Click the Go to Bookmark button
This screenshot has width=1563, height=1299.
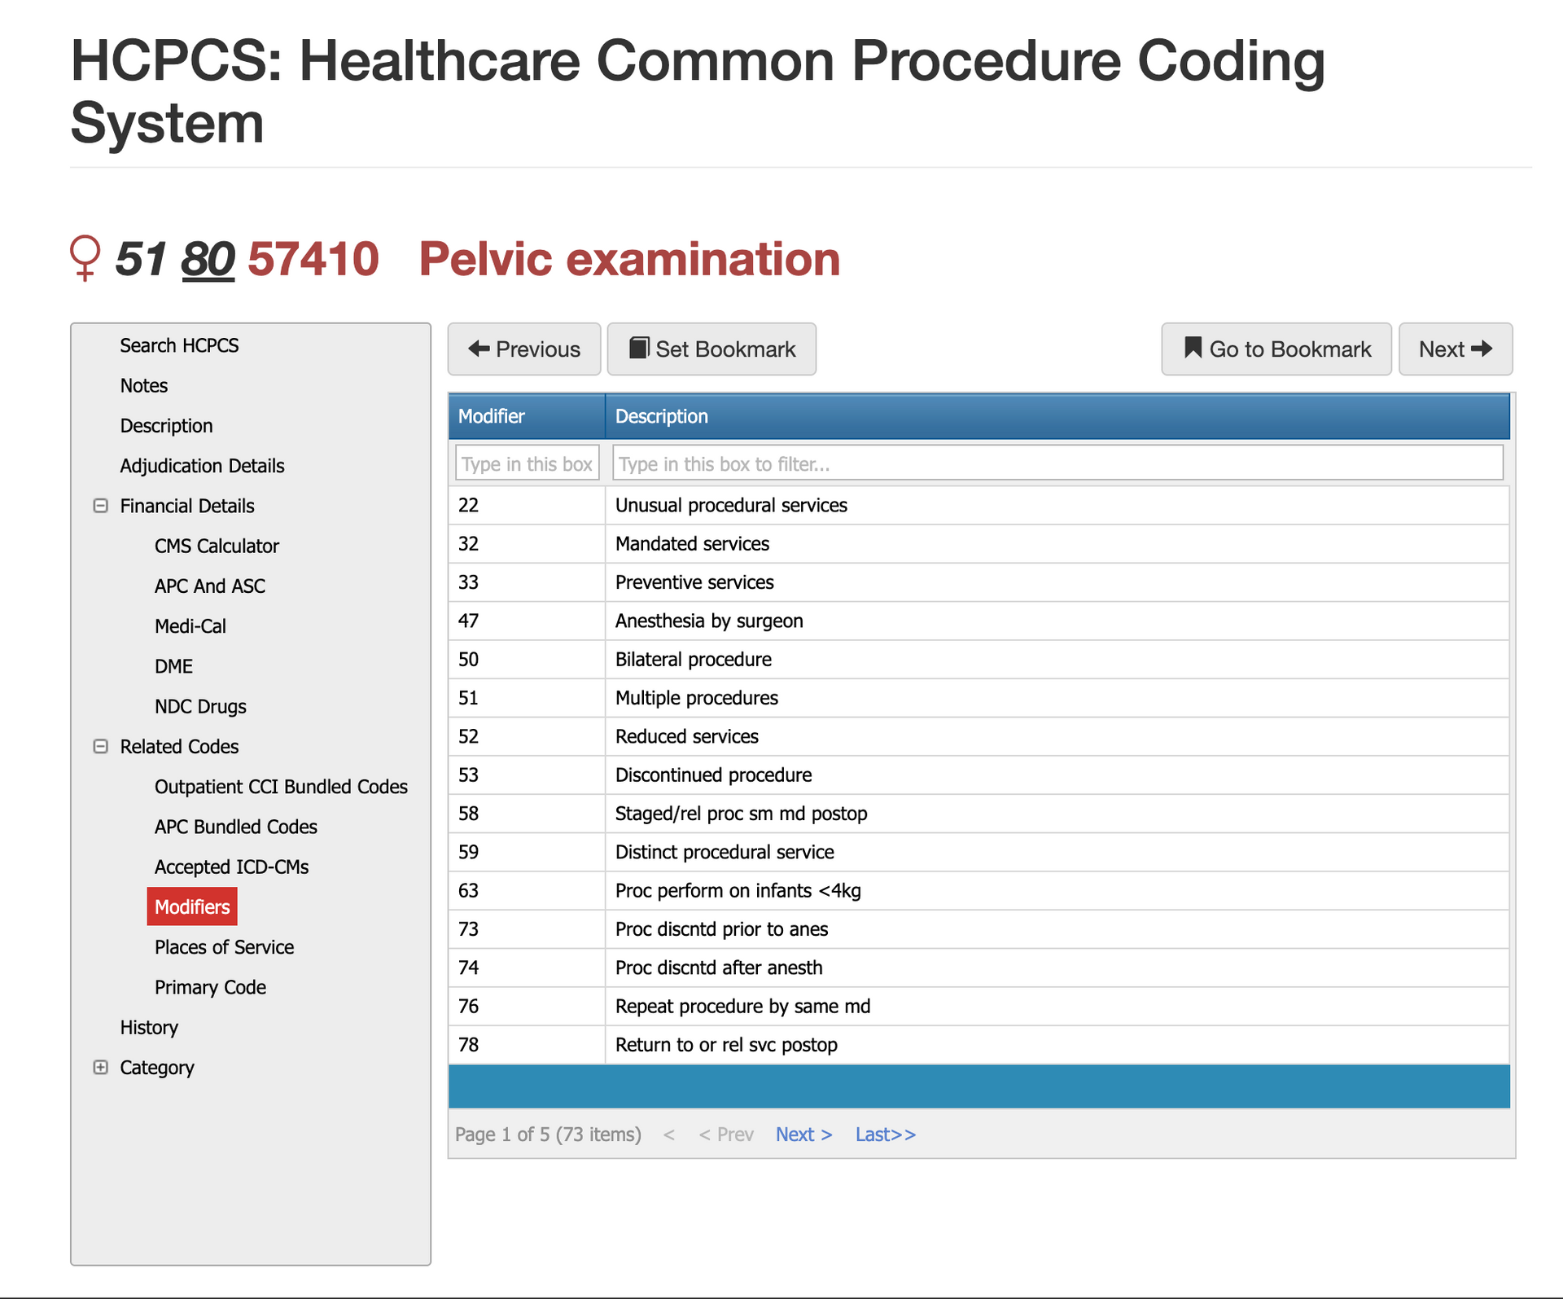tap(1276, 349)
